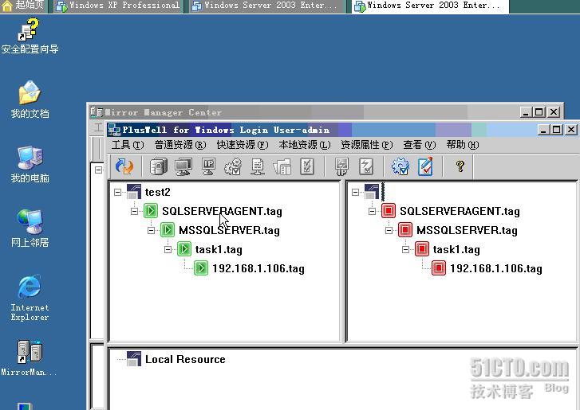
Task: Select left pane MSSQLSERVER.tag label
Action: [x=229, y=230]
